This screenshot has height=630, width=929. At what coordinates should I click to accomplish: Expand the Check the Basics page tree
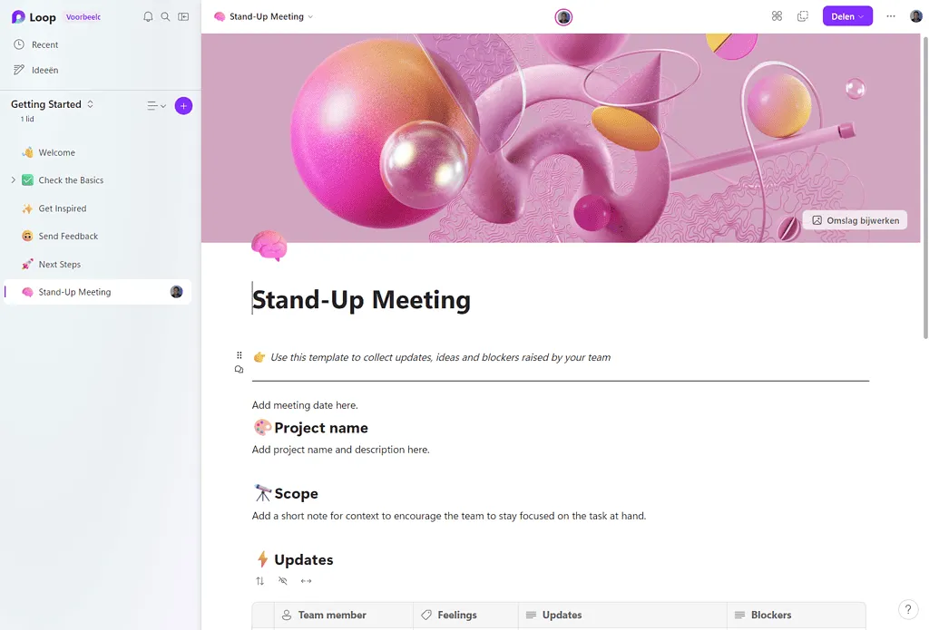click(13, 180)
